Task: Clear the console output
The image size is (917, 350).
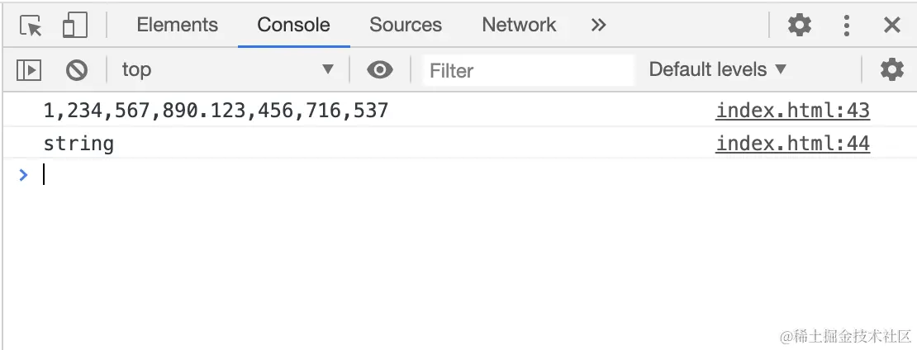Action: point(77,70)
